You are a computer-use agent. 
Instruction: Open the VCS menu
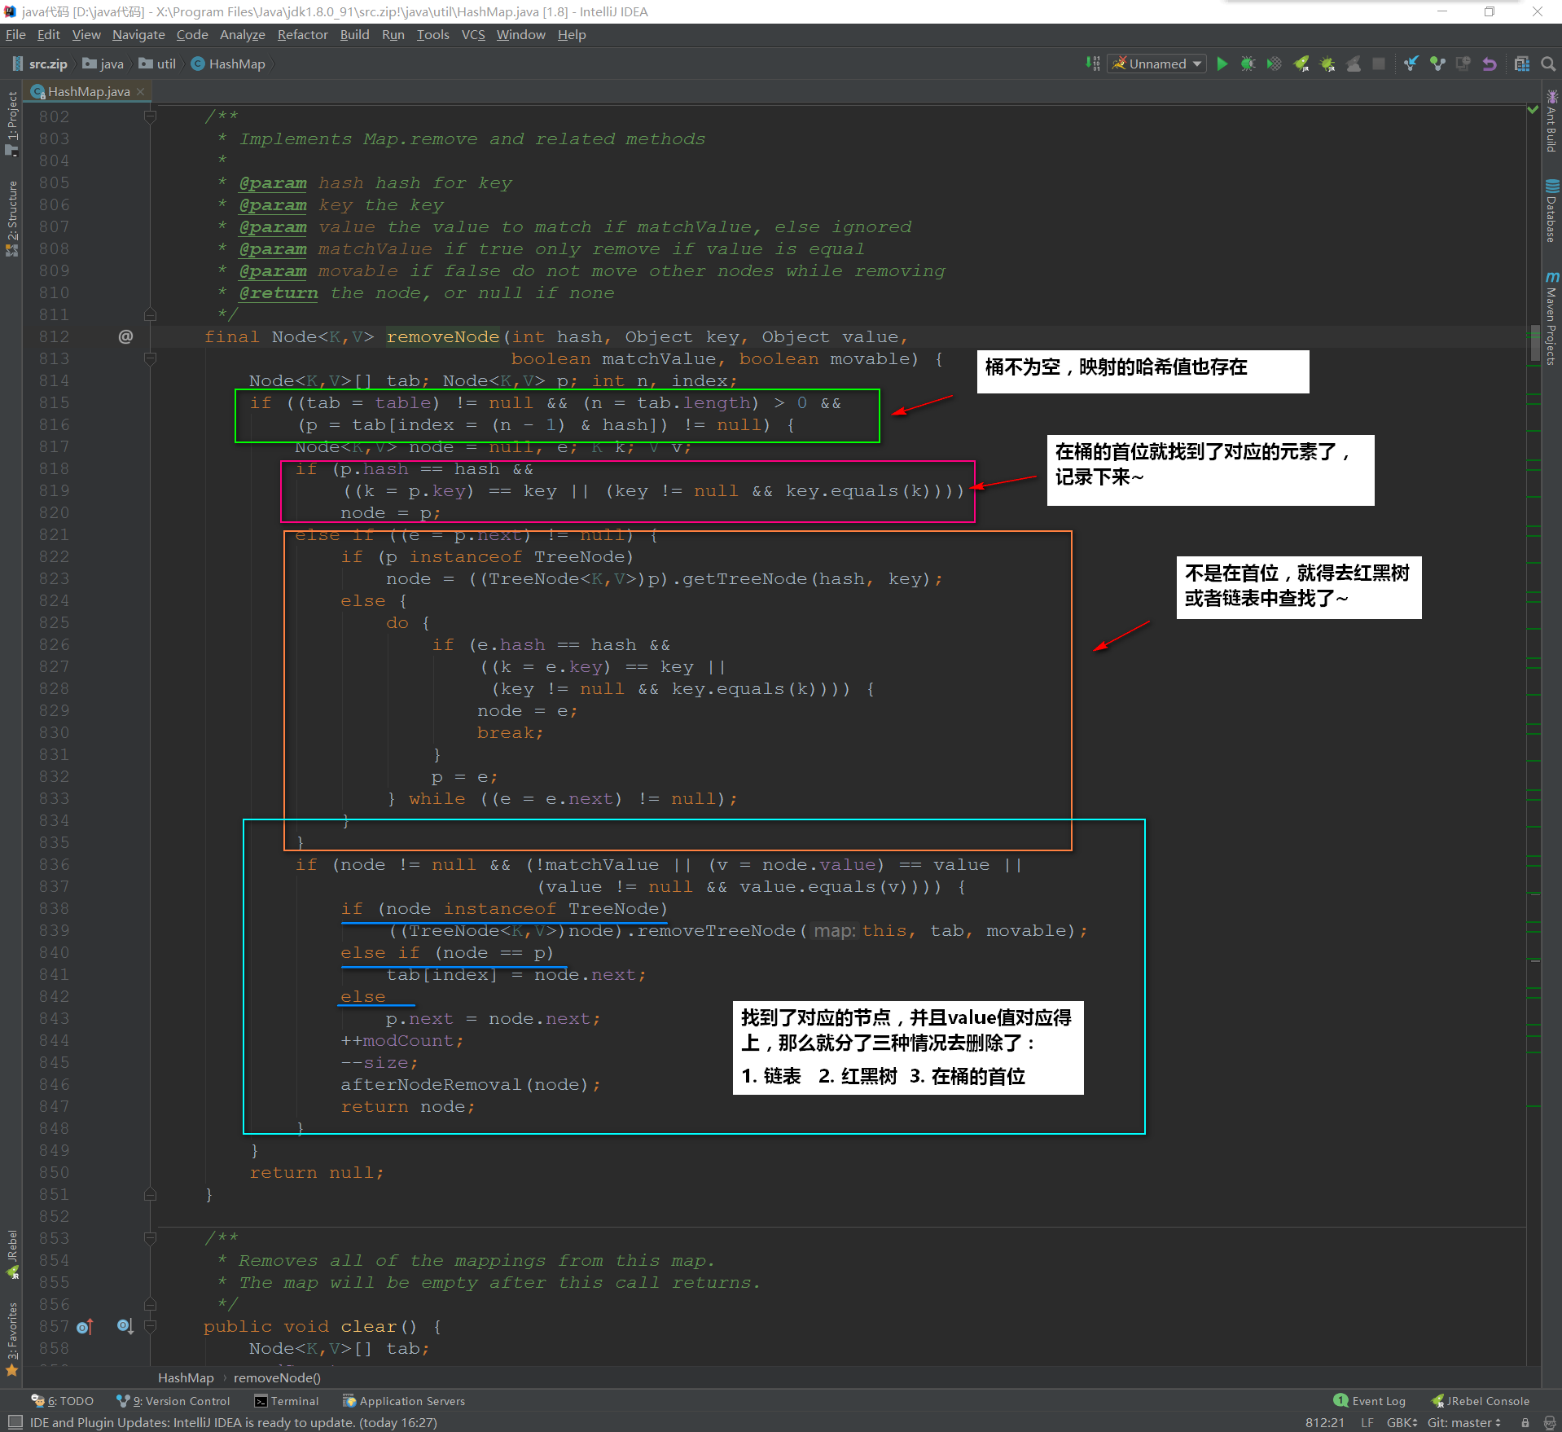[473, 34]
